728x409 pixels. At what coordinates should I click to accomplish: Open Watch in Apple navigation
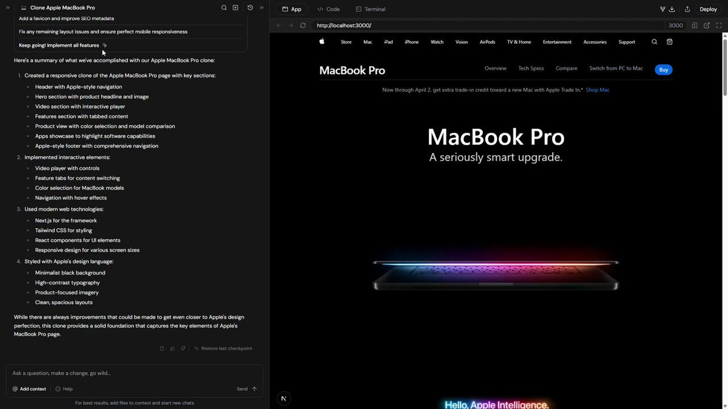[x=437, y=42]
